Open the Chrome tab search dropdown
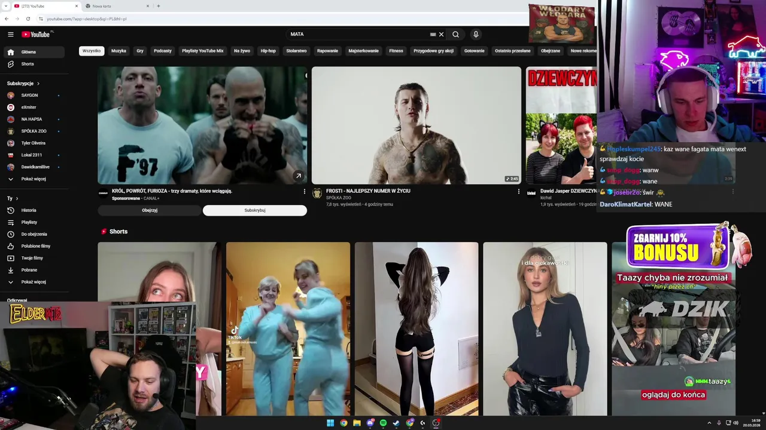Screen dimensions: 766x430 tap(7, 6)
